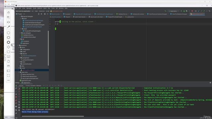Create a data store reference from Camunda palette
212x119 pixels.
click(9, 66)
